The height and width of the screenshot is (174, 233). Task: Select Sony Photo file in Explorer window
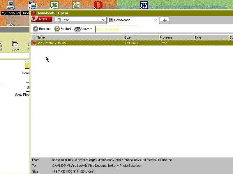click(x=23, y=89)
